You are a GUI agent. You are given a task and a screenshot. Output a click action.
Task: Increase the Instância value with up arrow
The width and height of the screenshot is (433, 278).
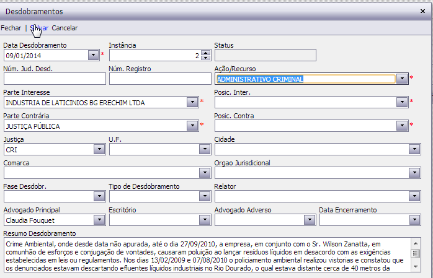click(x=206, y=53)
